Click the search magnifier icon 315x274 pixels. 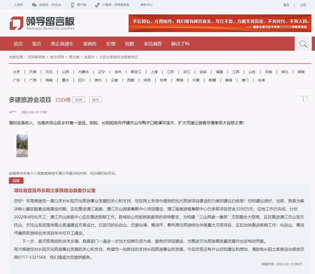[x=303, y=44]
